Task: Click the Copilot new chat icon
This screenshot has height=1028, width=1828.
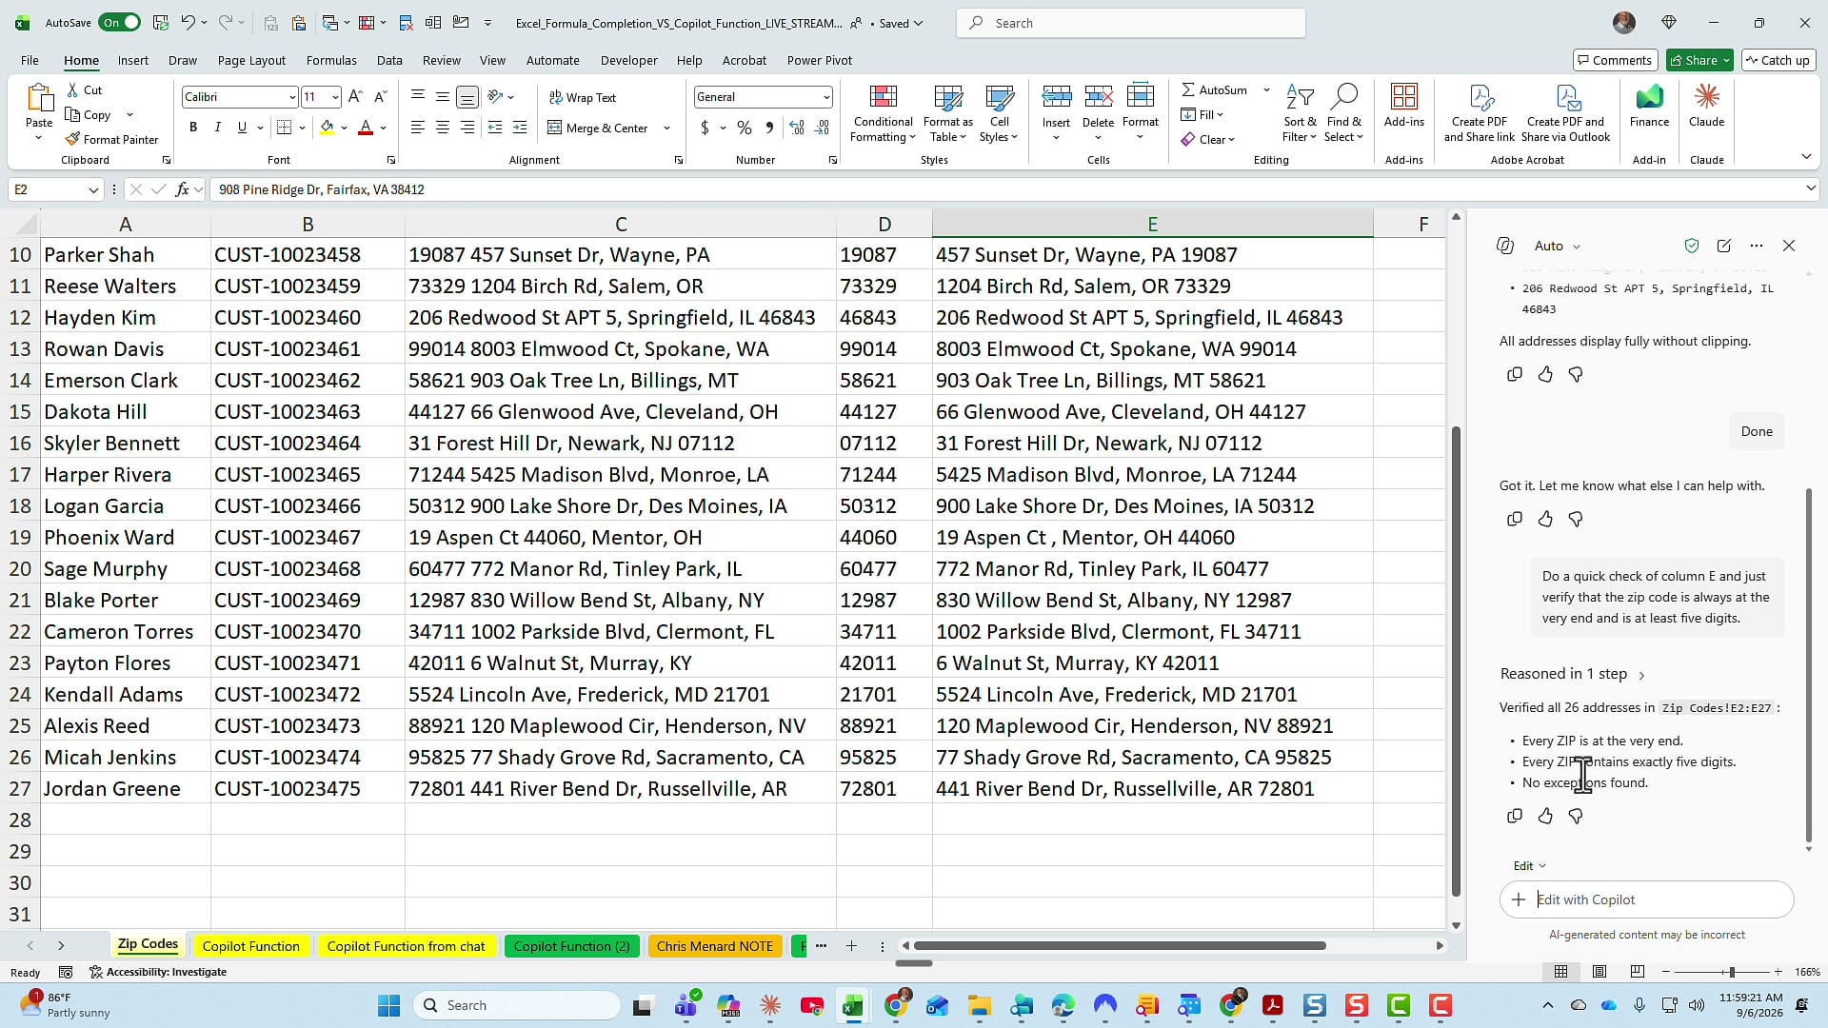Action: coord(1723,246)
